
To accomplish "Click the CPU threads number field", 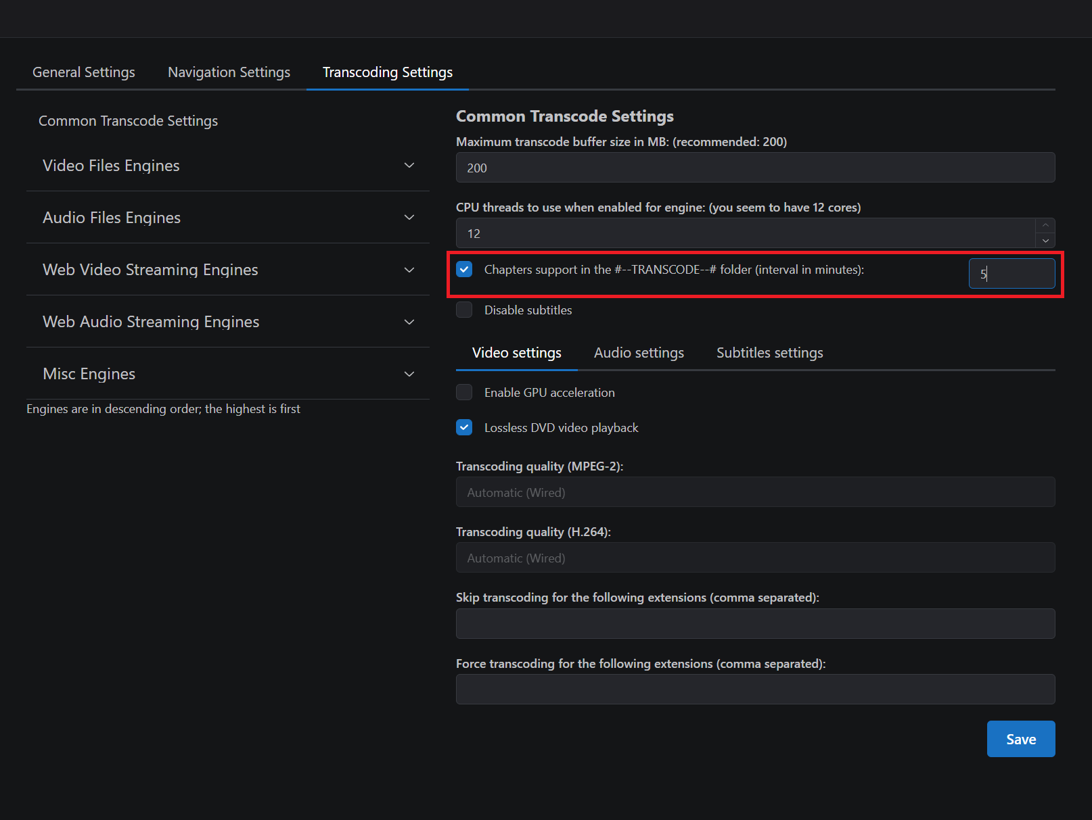I will pos(746,233).
